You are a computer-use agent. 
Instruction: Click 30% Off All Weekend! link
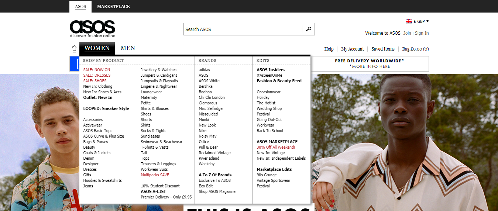[x=275, y=147]
